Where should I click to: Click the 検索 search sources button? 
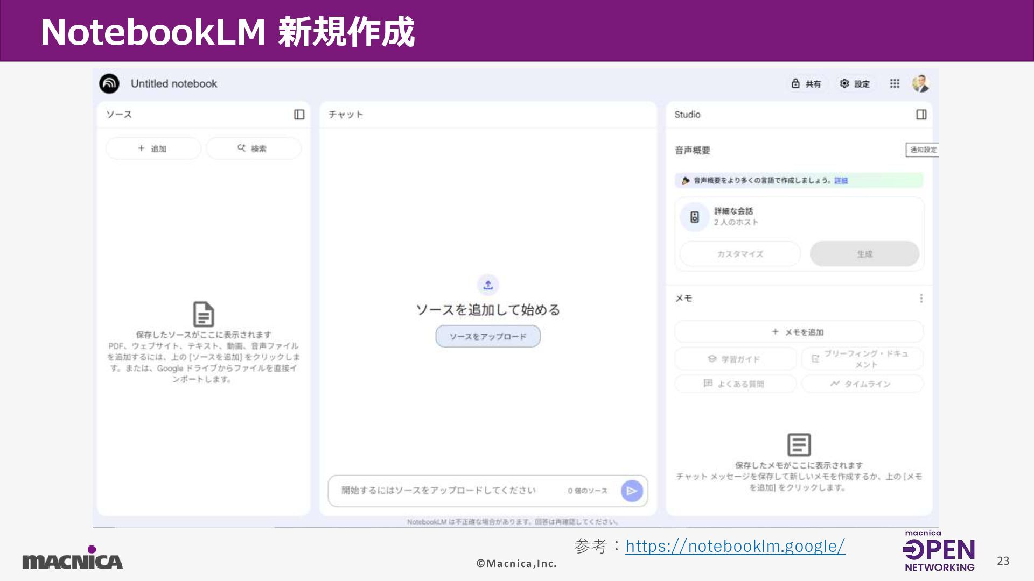(x=253, y=148)
